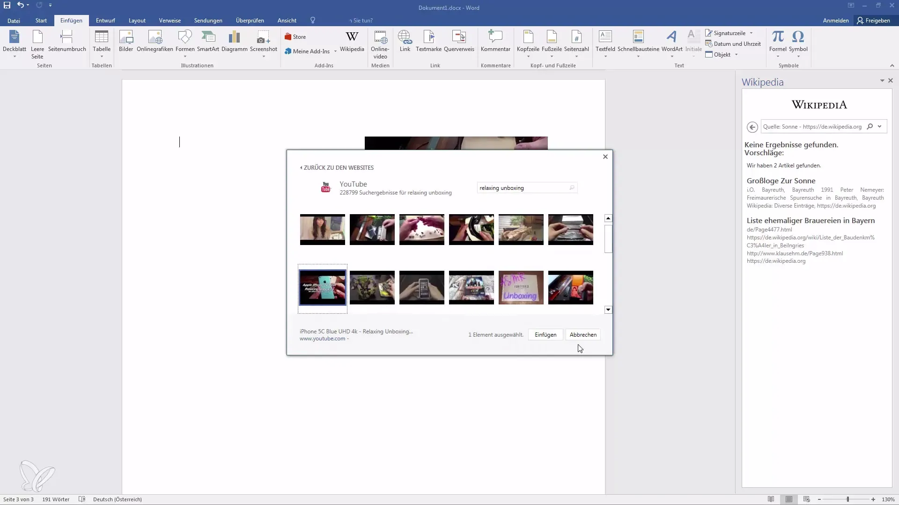This screenshot has width=899, height=505.
Task: Expand Meine Add-Ins dropdown
Action: (x=335, y=51)
